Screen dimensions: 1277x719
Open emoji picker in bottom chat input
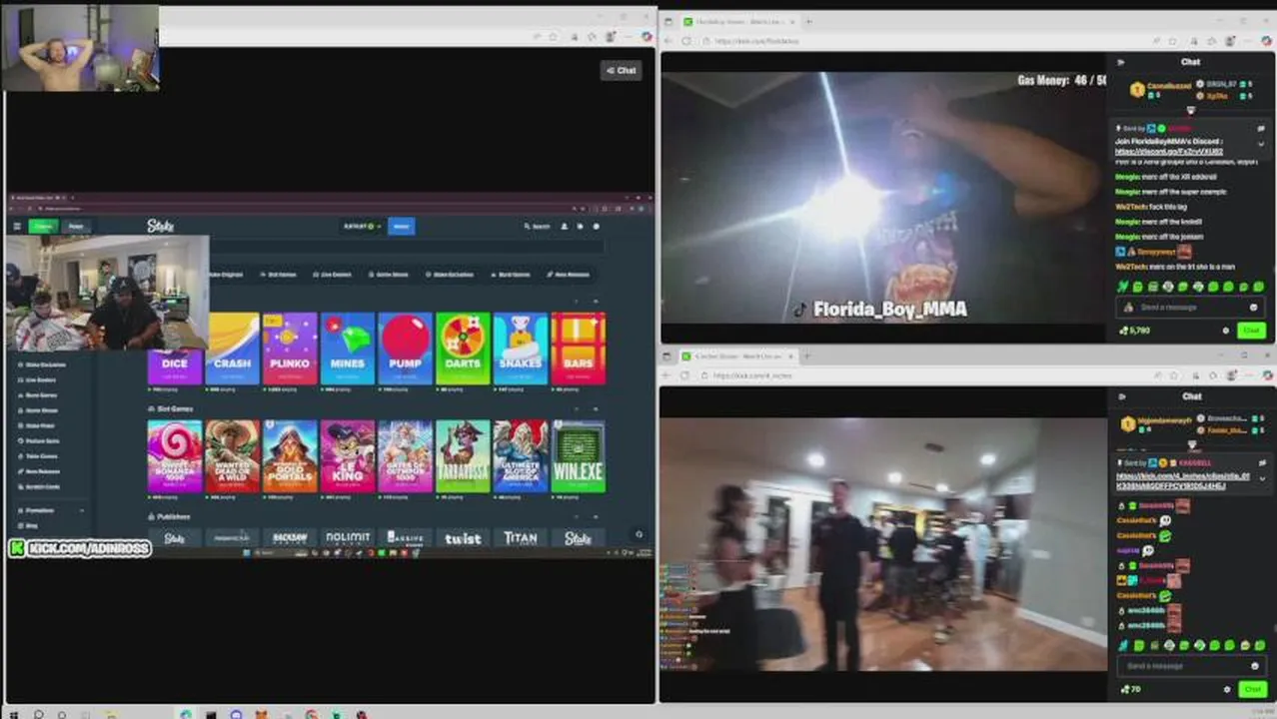click(x=1254, y=666)
